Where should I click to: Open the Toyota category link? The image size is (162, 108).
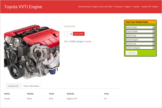click(88, 42)
